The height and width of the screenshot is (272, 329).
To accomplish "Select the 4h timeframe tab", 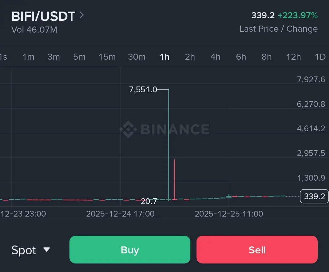I will 215,57.
